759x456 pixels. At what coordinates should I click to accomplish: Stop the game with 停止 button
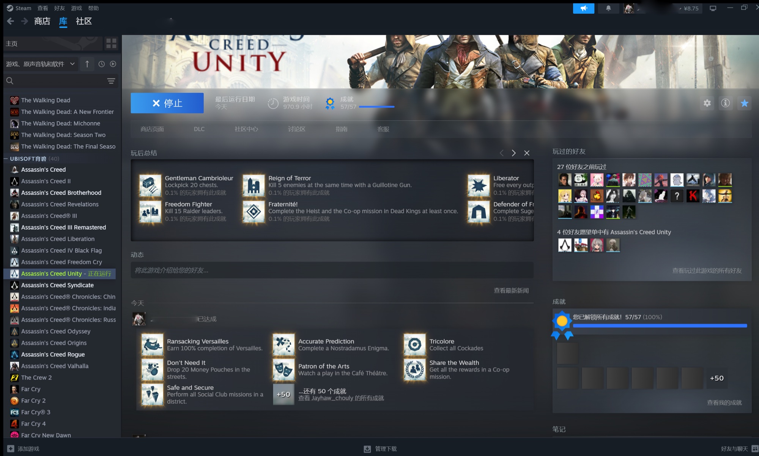[x=167, y=103]
